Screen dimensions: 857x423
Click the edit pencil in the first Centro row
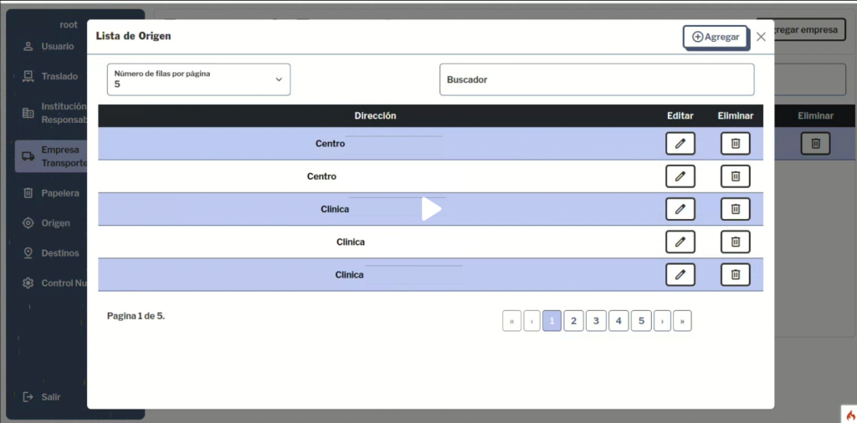680,144
